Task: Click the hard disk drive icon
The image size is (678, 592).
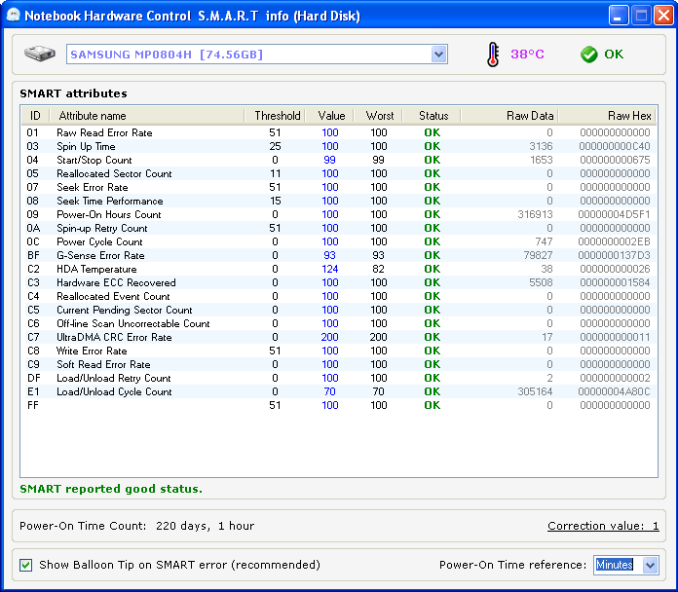Action: (x=40, y=54)
